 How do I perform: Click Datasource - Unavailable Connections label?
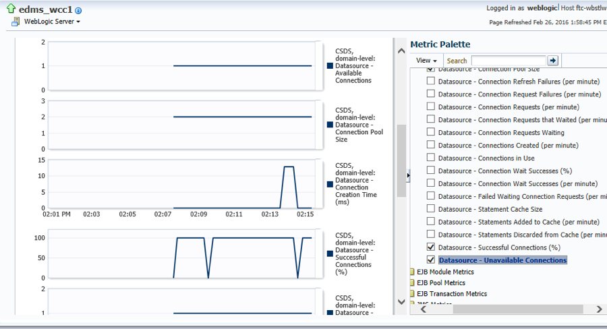503,260
